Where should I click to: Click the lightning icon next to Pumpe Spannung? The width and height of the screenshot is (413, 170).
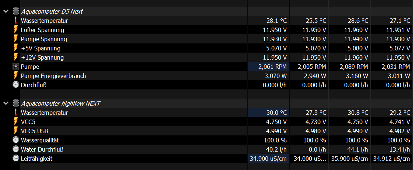16,39
